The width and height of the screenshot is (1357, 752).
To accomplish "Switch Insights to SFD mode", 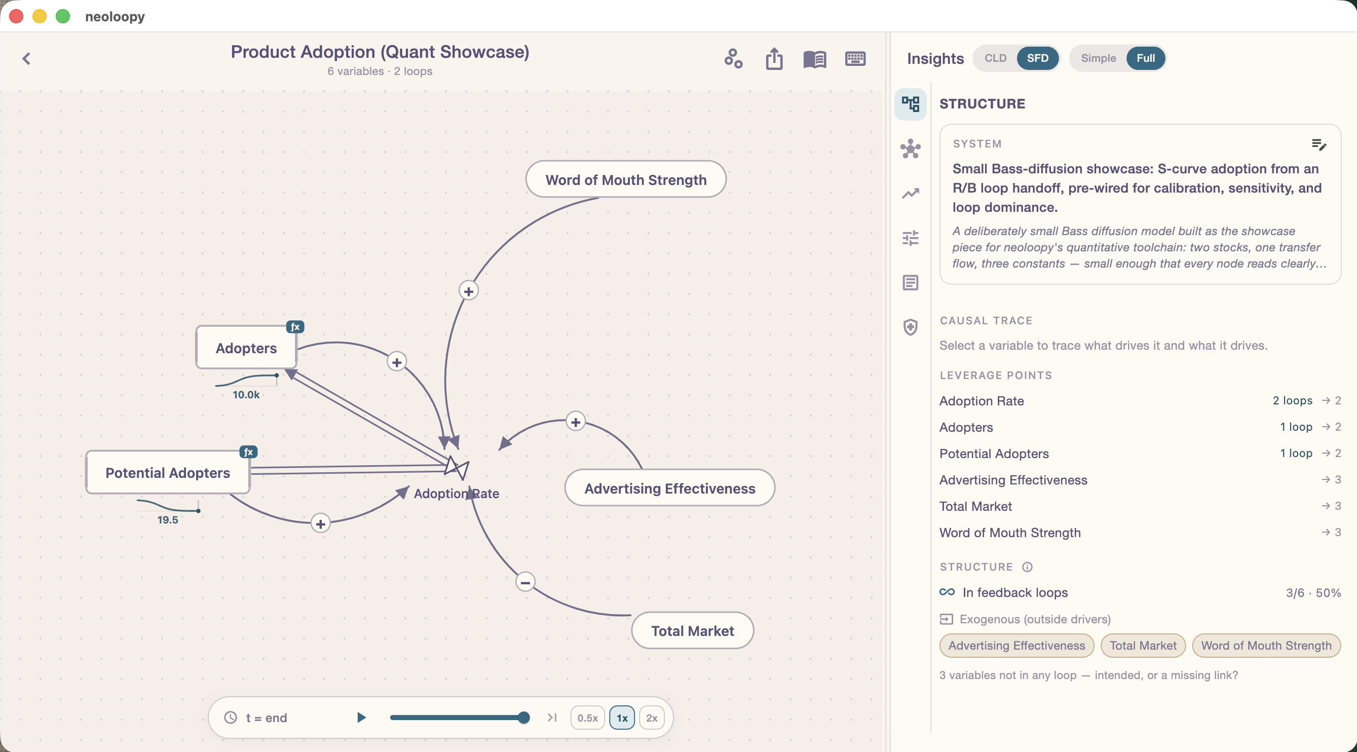I will pos(1037,58).
